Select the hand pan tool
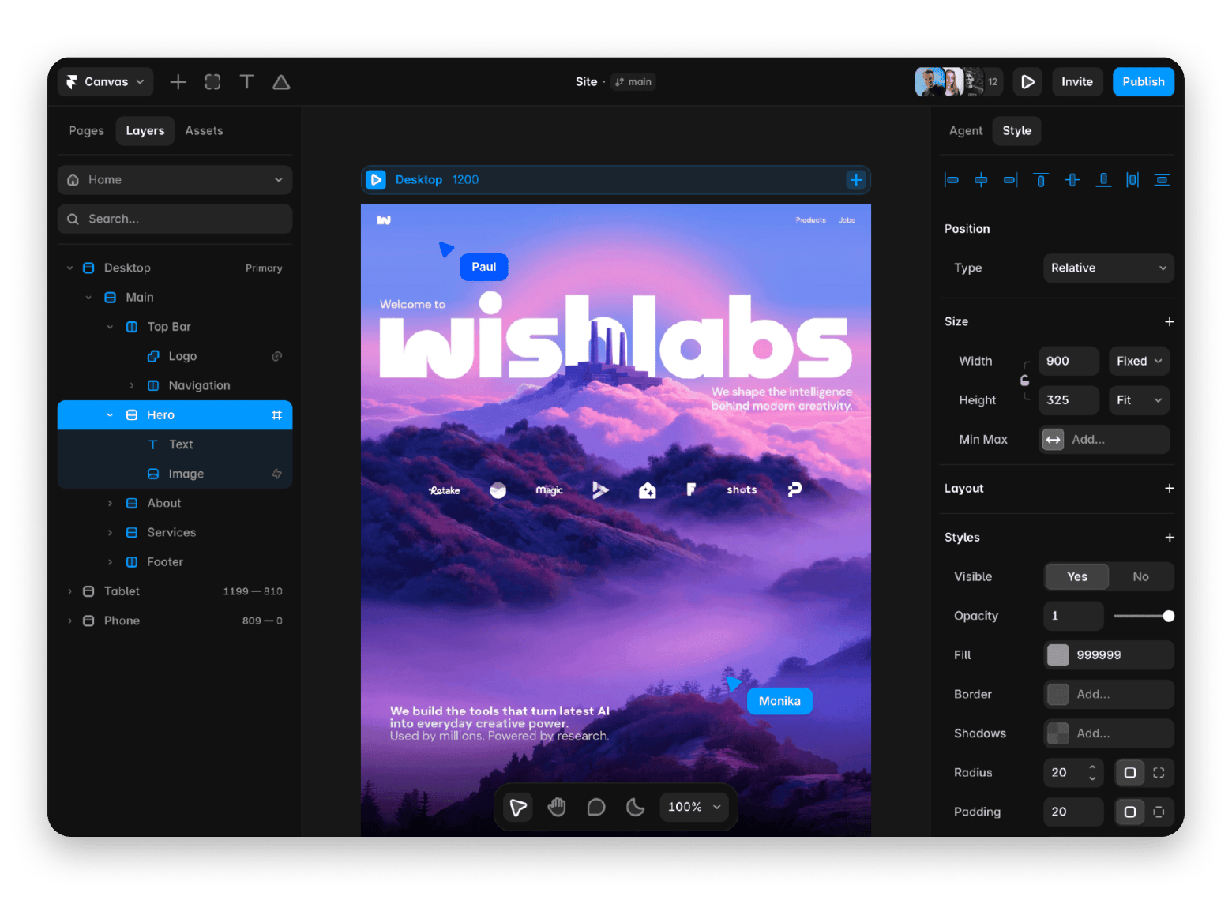 tap(558, 807)
